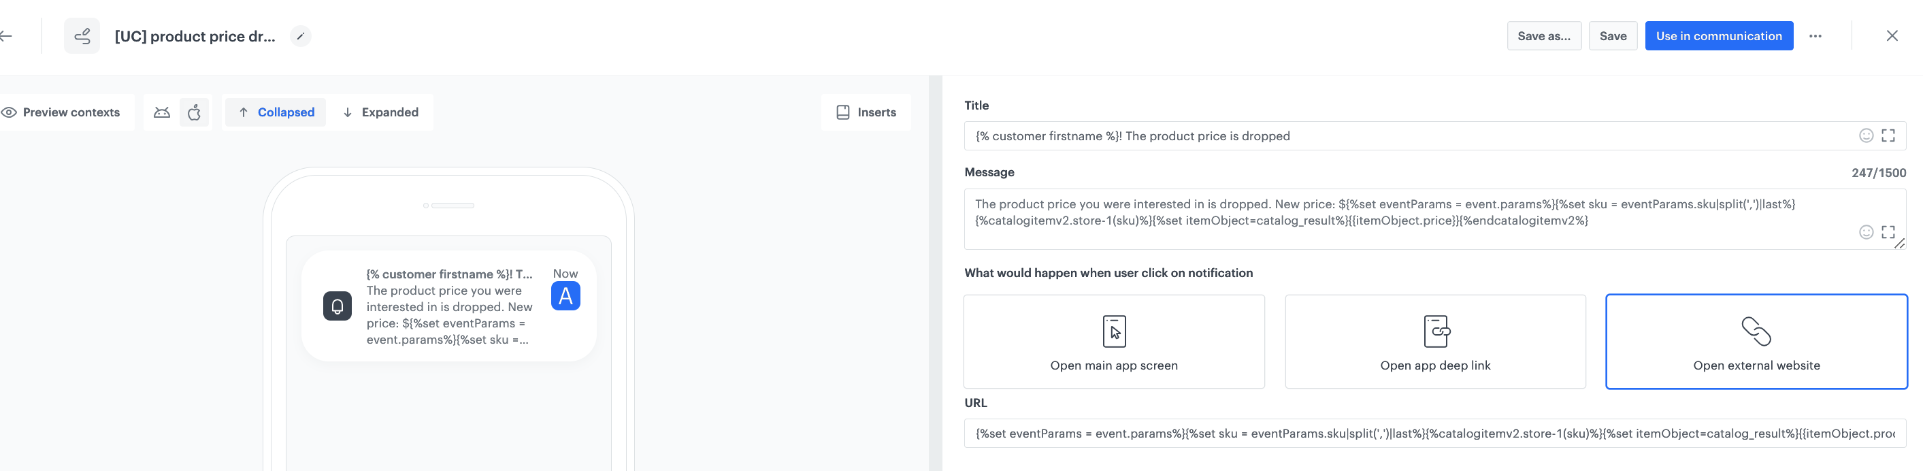Expand the Message field to fullscreen
The width and height of the screenshot is (1923, 471).
[x=1888, y=231]
